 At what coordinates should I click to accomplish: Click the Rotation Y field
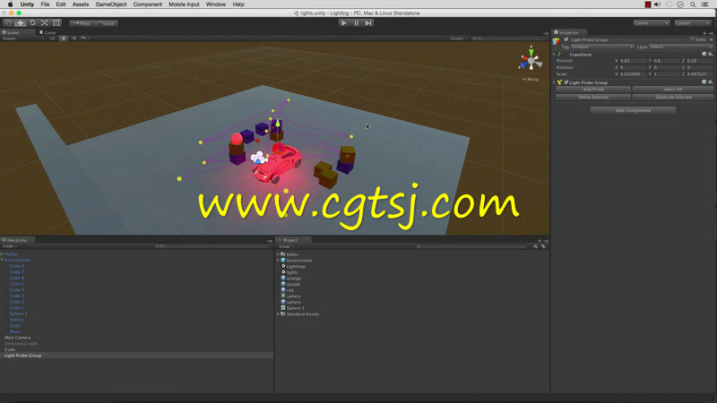pyautogui.click(x=667, y=67)
